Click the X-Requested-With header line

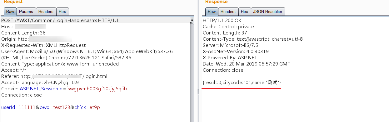pos(43,45)
